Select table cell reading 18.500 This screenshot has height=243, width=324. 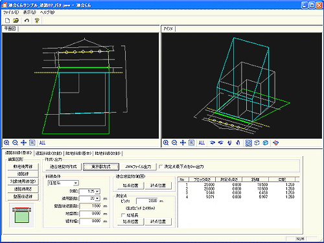pos(262,185)
